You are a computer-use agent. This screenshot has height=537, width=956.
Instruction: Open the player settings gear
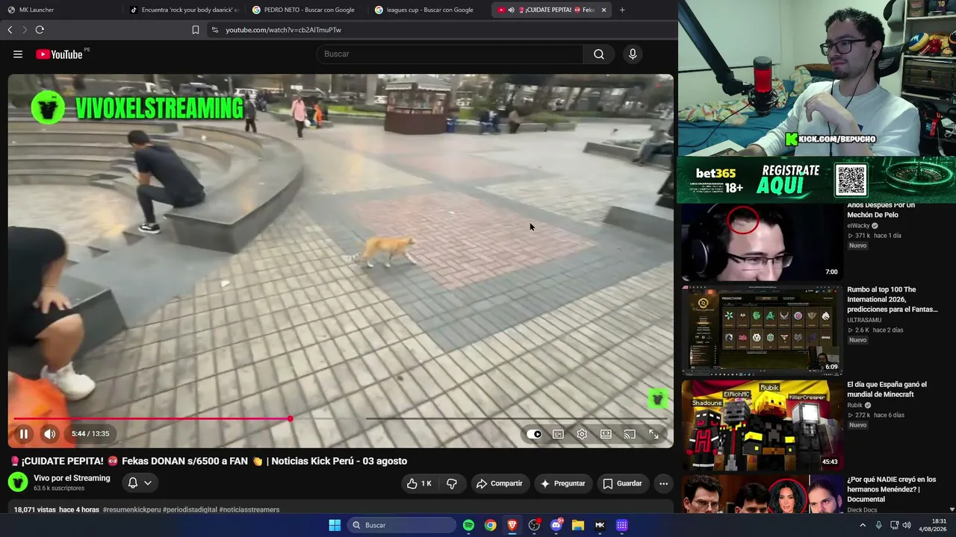point(582,434)
